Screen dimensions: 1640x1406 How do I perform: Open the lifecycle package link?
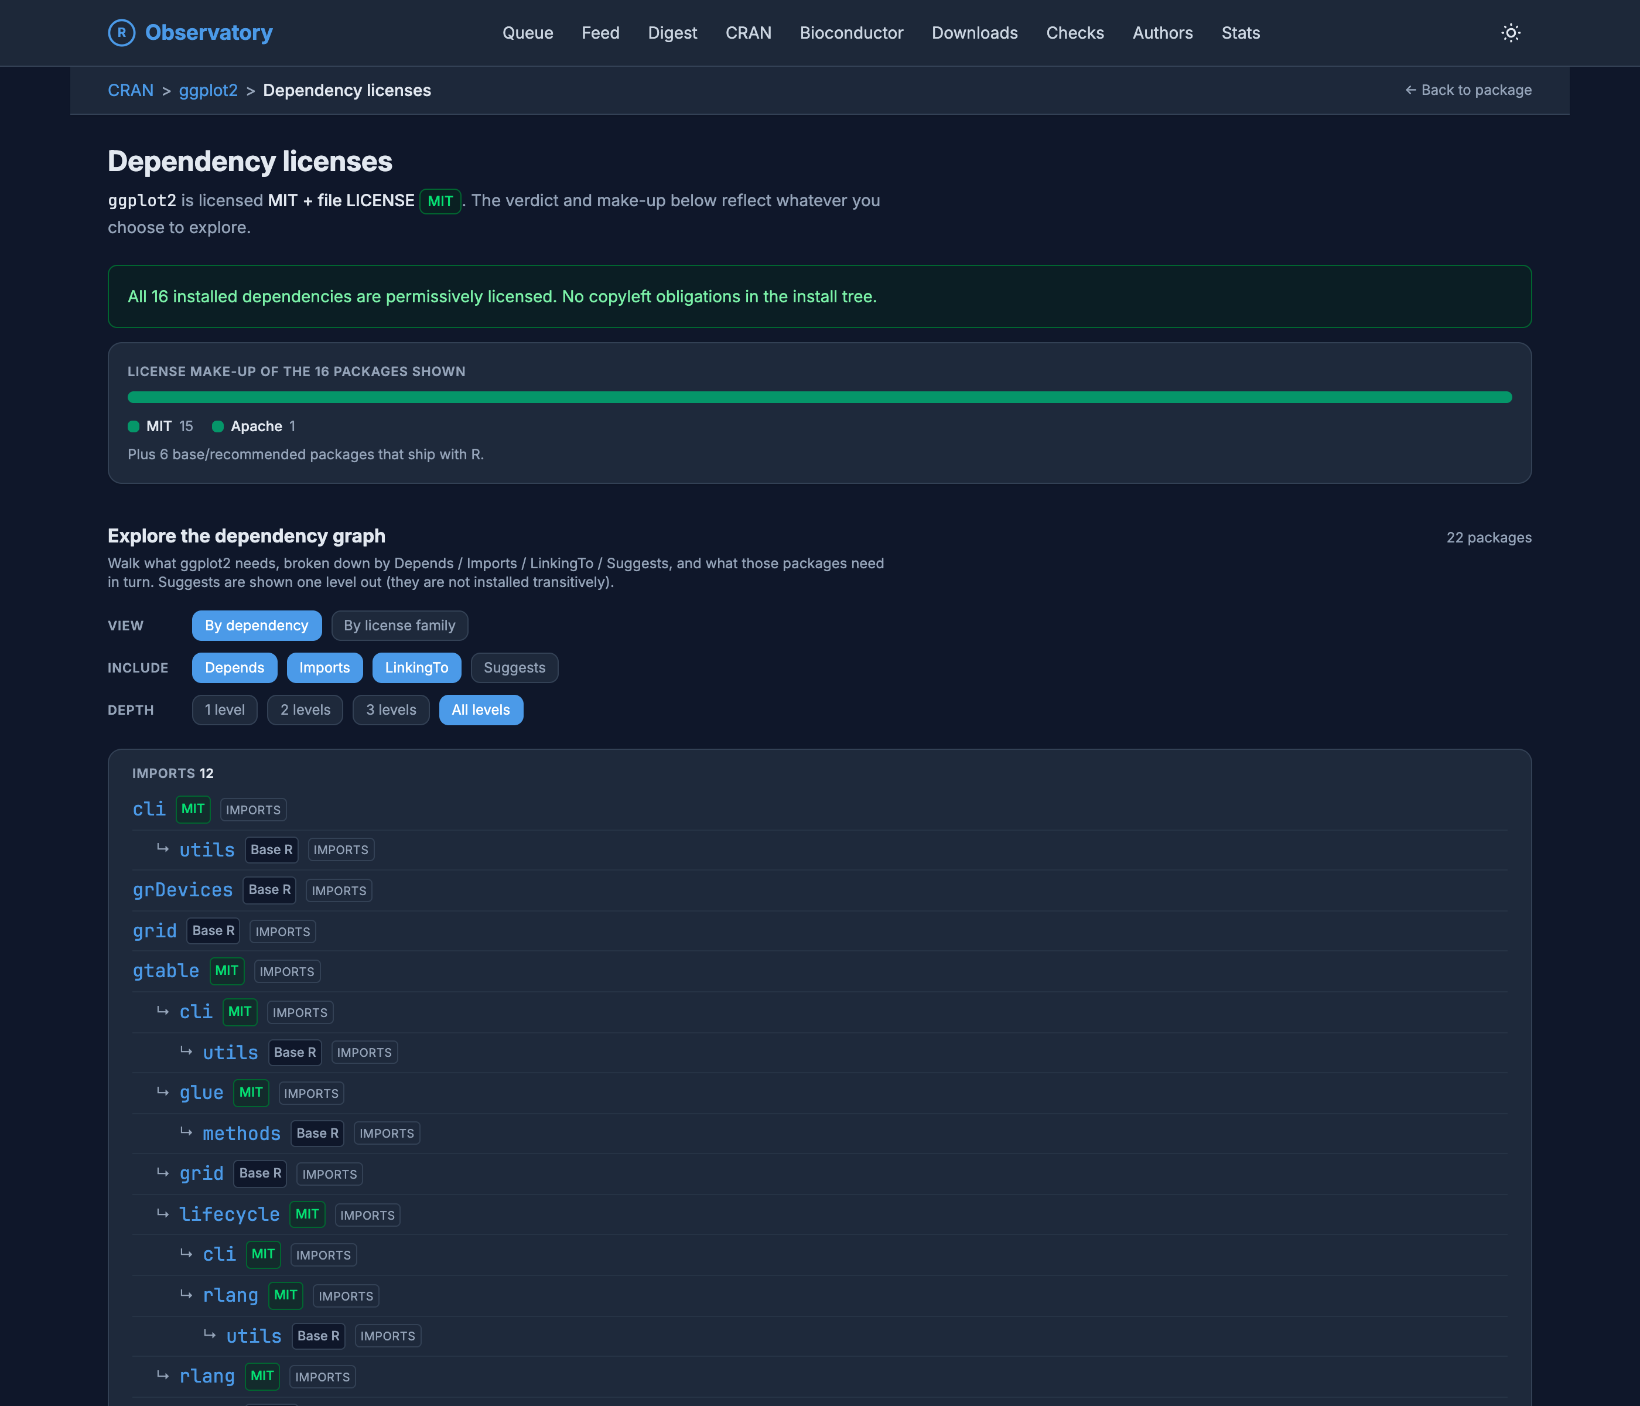pyautogui.click(x=230, y=1214)
